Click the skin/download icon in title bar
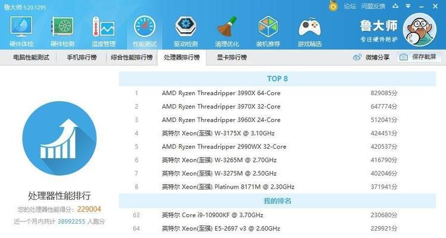This screenshot has height=238, width=446. tap(395, 6)
